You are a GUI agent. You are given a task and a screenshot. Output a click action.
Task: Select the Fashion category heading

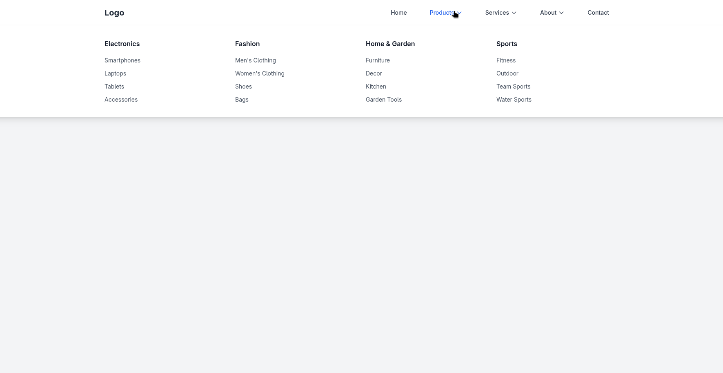pyautogui.click(x=247, y=44)
